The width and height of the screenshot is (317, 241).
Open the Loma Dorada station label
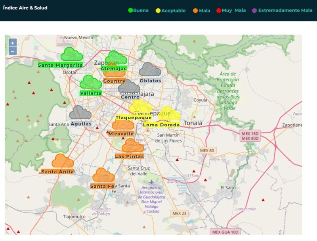[161, 125]
